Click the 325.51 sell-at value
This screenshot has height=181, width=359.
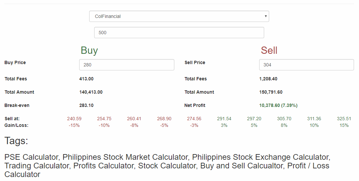click(x=344, y=119)
